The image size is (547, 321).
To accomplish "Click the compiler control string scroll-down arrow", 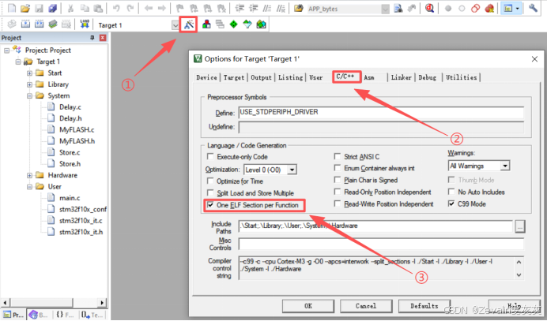I will 519,274.
